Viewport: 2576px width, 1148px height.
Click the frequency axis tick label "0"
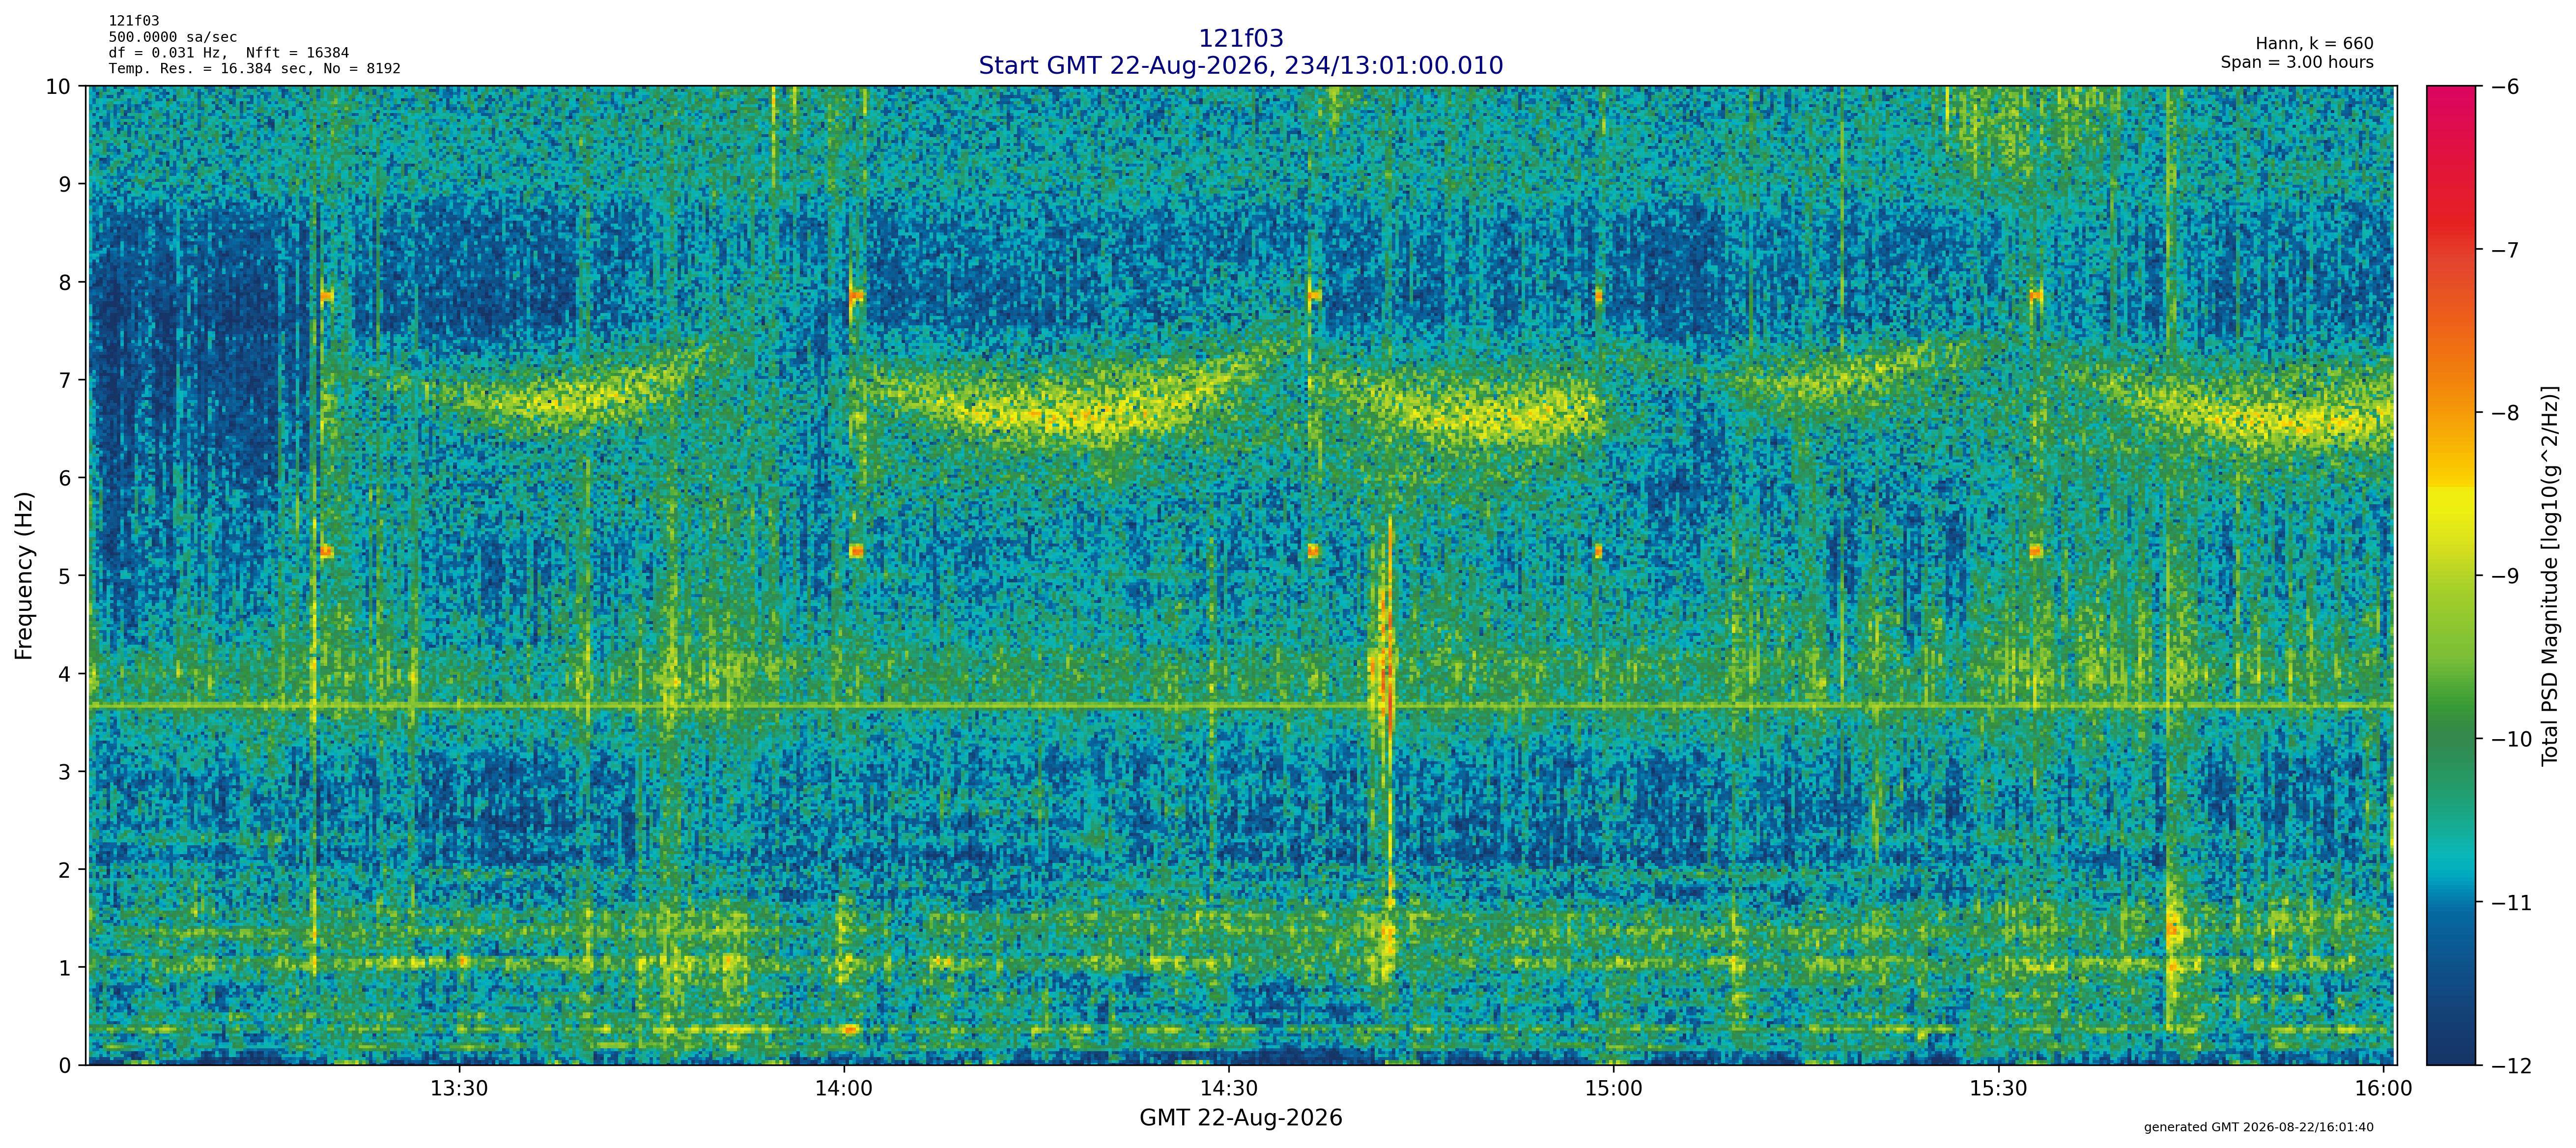tap(65, 1066)
